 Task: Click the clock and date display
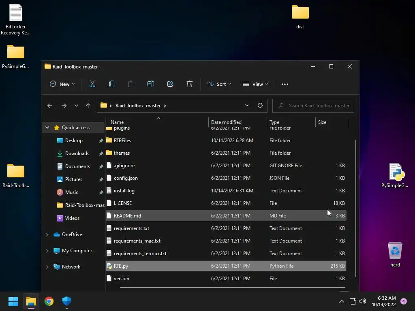(x=384, y=301)
